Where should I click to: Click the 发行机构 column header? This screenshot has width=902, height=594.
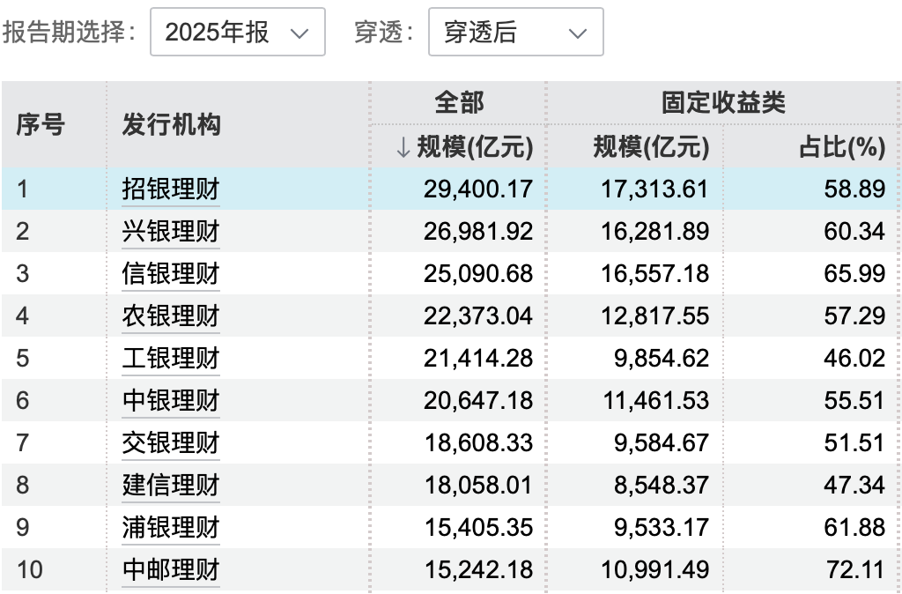click(x=171, y=124)
